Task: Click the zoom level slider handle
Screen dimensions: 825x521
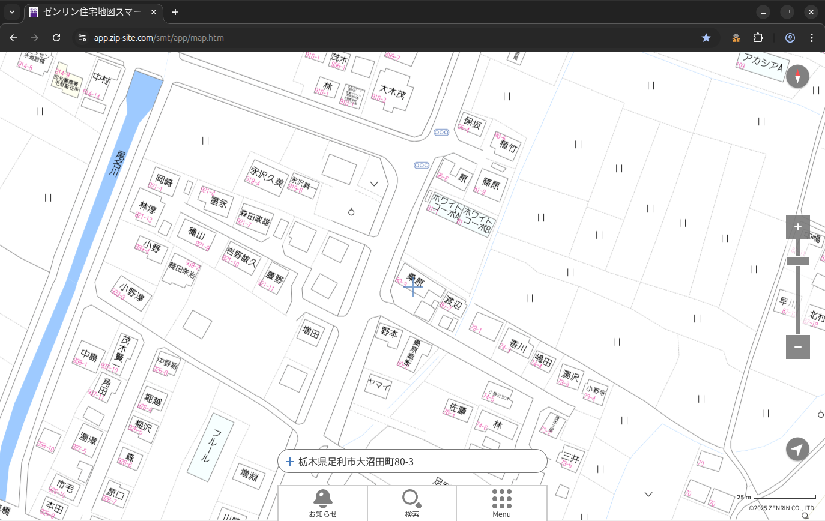Action: (797, 261)
